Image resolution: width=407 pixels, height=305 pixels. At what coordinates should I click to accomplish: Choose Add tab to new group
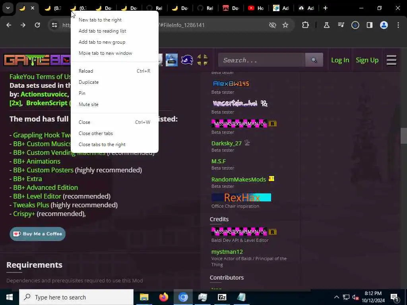coord(114,42)
